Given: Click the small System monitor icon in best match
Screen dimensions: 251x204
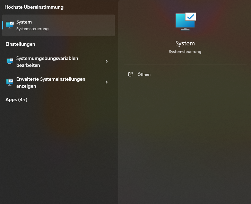Looking at the screenshot, I should (x=10, y=25).
